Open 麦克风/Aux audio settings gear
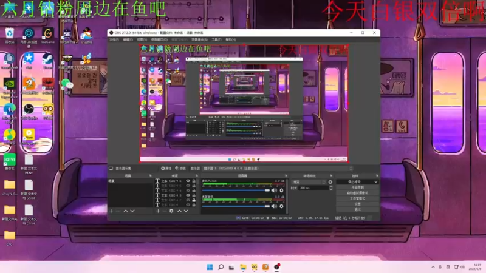 281,190
